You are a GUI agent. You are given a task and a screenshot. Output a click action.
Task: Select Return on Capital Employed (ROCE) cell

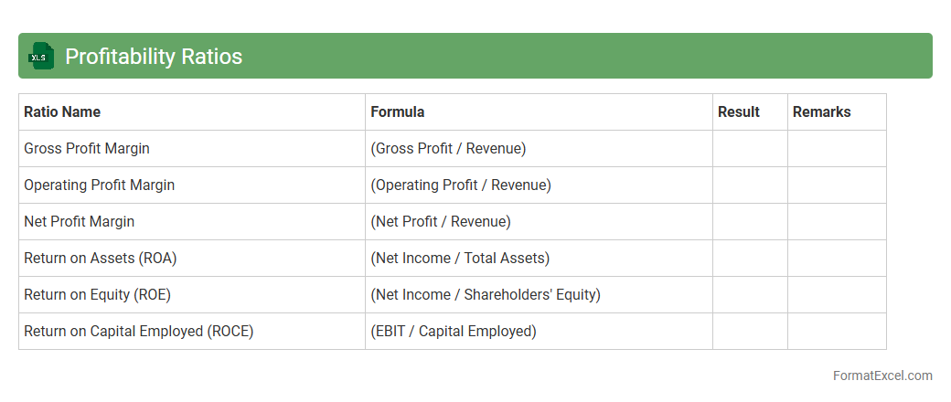[x=138, y=332]
